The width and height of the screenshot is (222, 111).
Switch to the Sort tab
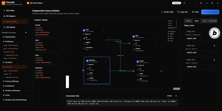pyautogui.click(x=205, y=21)
